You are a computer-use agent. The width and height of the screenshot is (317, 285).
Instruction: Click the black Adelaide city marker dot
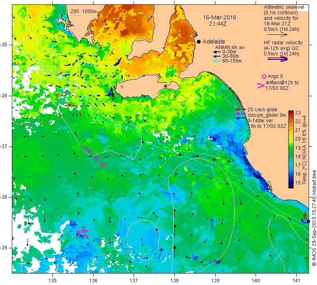pyautogui.click(x=199, y=42)
